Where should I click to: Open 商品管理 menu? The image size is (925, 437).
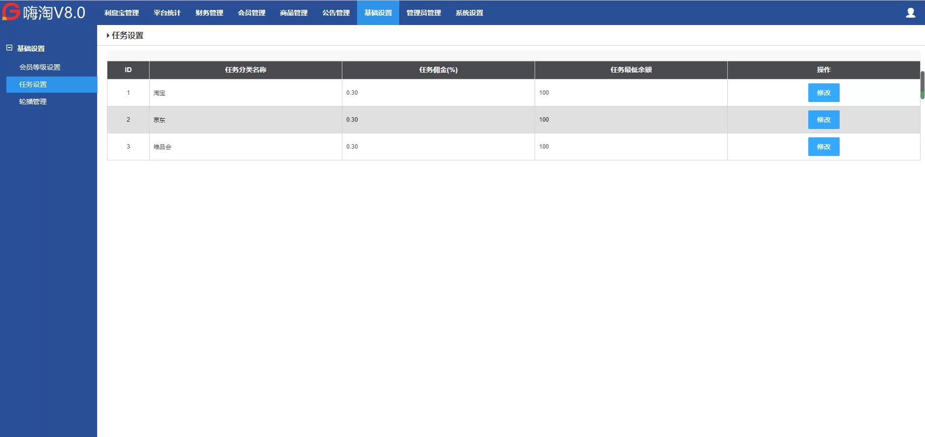point(294,13)
